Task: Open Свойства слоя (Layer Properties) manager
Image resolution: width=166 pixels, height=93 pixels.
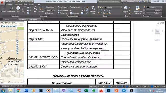Action: click(x=93, y=10)
